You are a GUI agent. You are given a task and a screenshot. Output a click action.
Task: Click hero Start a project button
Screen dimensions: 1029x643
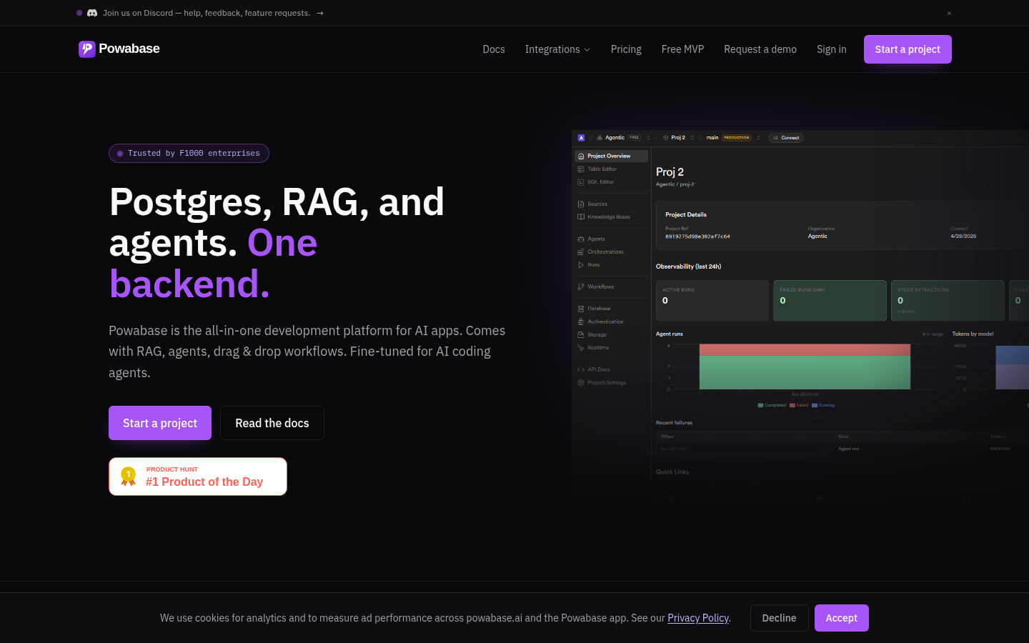click(160, 423)
